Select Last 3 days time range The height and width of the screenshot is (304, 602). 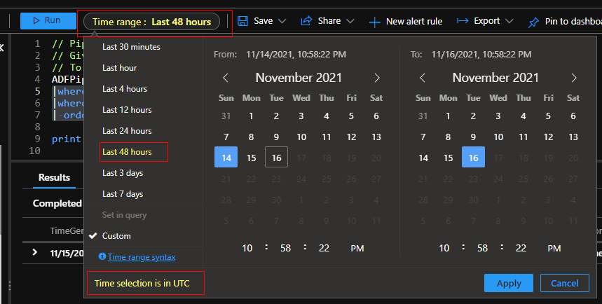tap(123, 173)
